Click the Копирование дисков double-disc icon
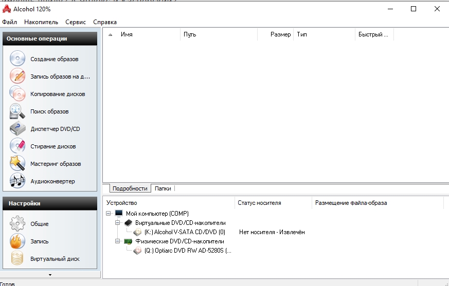This screenshot has height=286, width=449. point(17,93)
